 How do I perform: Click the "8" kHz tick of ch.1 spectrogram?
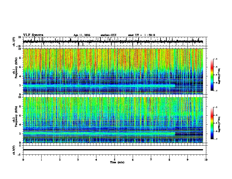20,58
